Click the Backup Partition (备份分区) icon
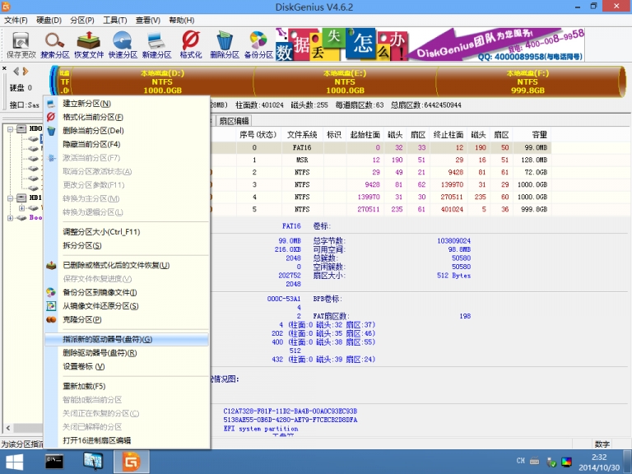Viewport: 632px width, 474px height. (258, 44)
